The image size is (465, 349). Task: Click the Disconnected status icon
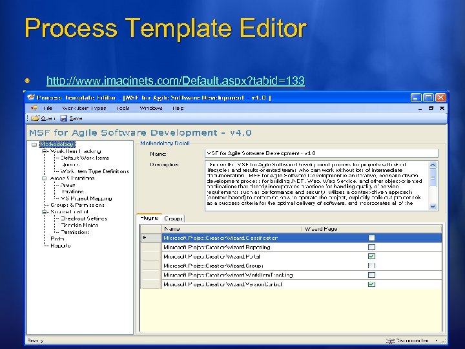390,341
